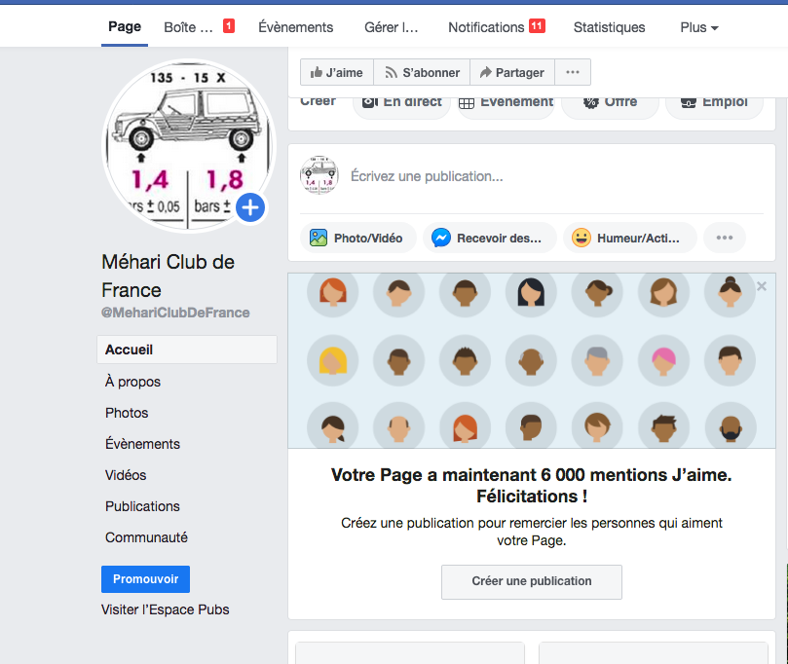
Task: Open the Photo/Vidéo post option
Action: click(357, 238)
